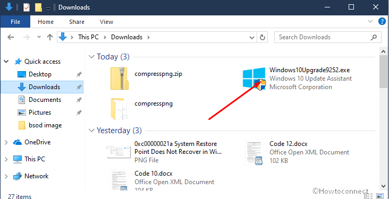389x199 pixels.
Task: Open Pictures in the navigation pane
Action: click(x=40, y=113)
